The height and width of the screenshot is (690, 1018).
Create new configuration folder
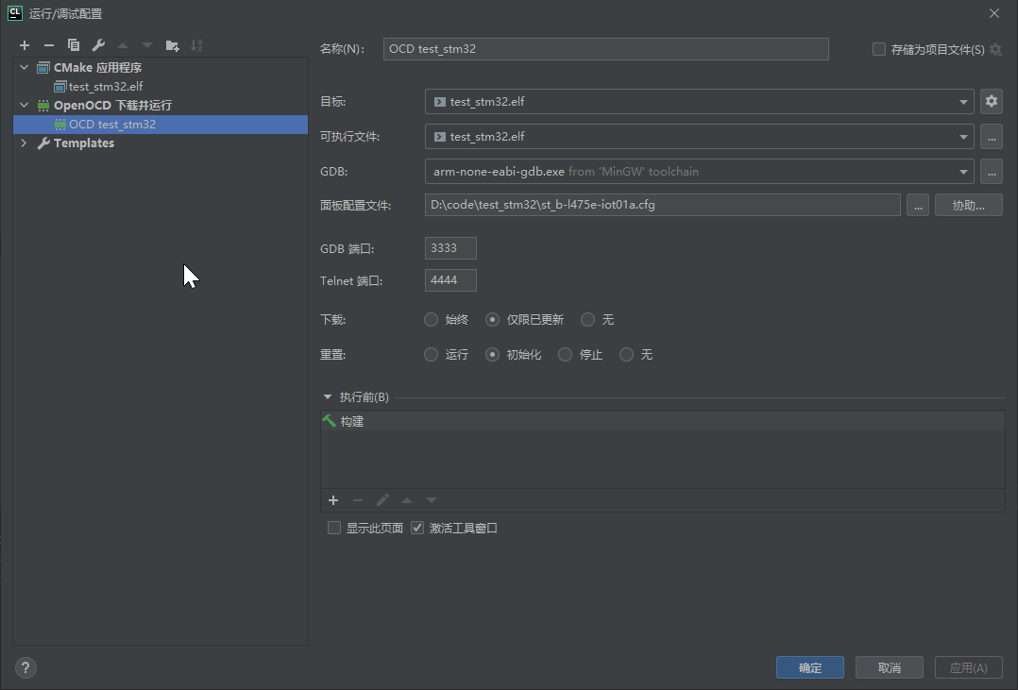pos(172,45)
